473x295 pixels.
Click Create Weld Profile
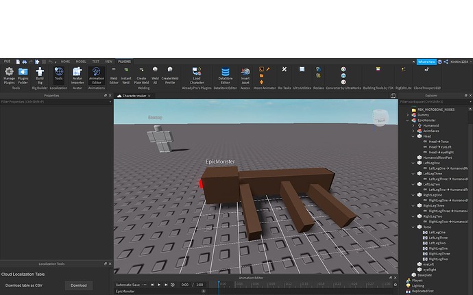[x=170, y=75]
